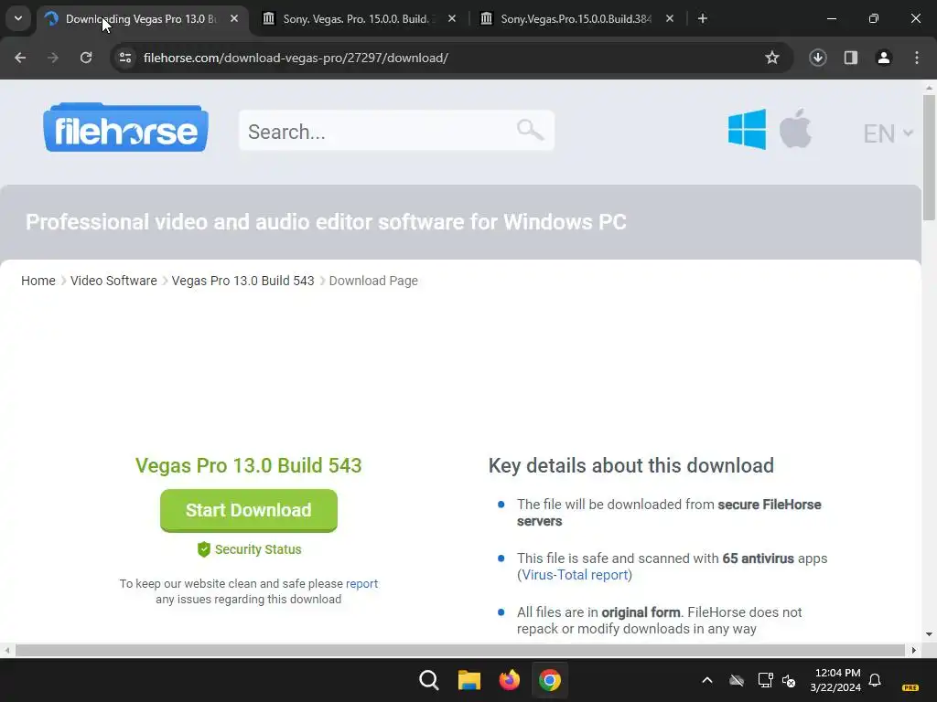This screenshot has height=702, width=937.
Task: Click the scroll right arrow
Action: click(x=914, y=650)
